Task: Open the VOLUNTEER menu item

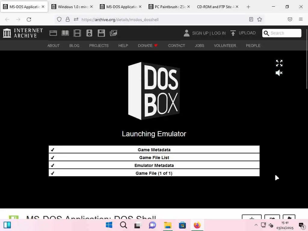Action: [225, 46]
